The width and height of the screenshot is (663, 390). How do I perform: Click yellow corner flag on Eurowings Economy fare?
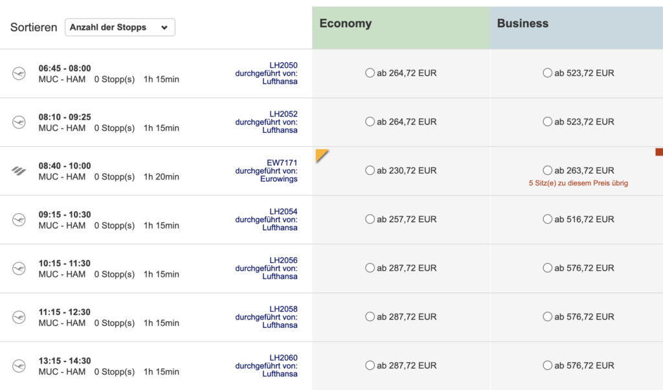tap(320, 154)
